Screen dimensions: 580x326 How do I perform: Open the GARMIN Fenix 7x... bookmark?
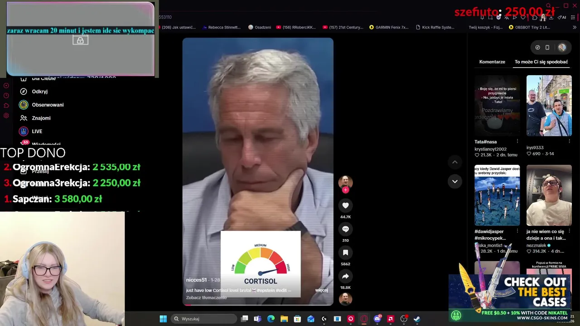[x=389, y=27]
